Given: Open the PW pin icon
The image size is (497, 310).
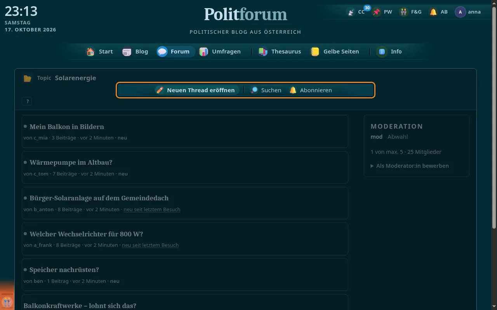Looking at the screenshot, I should (x=376, y=12).
